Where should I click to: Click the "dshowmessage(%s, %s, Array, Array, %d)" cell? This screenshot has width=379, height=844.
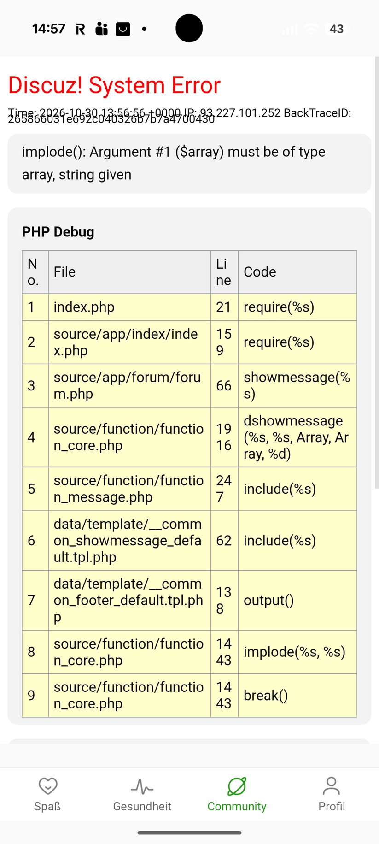point(297,437)
